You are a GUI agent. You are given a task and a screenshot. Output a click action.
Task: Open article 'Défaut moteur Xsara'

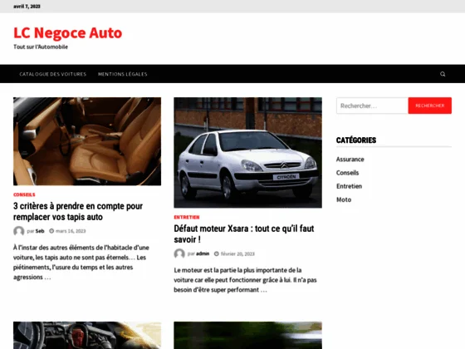pyautogui.click(x=244, y=233)
